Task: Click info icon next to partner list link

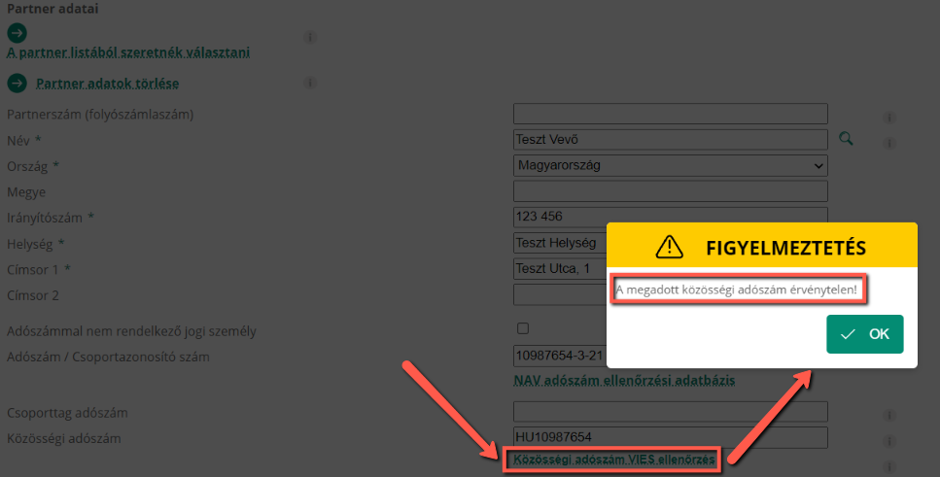Action: (310, 37)
